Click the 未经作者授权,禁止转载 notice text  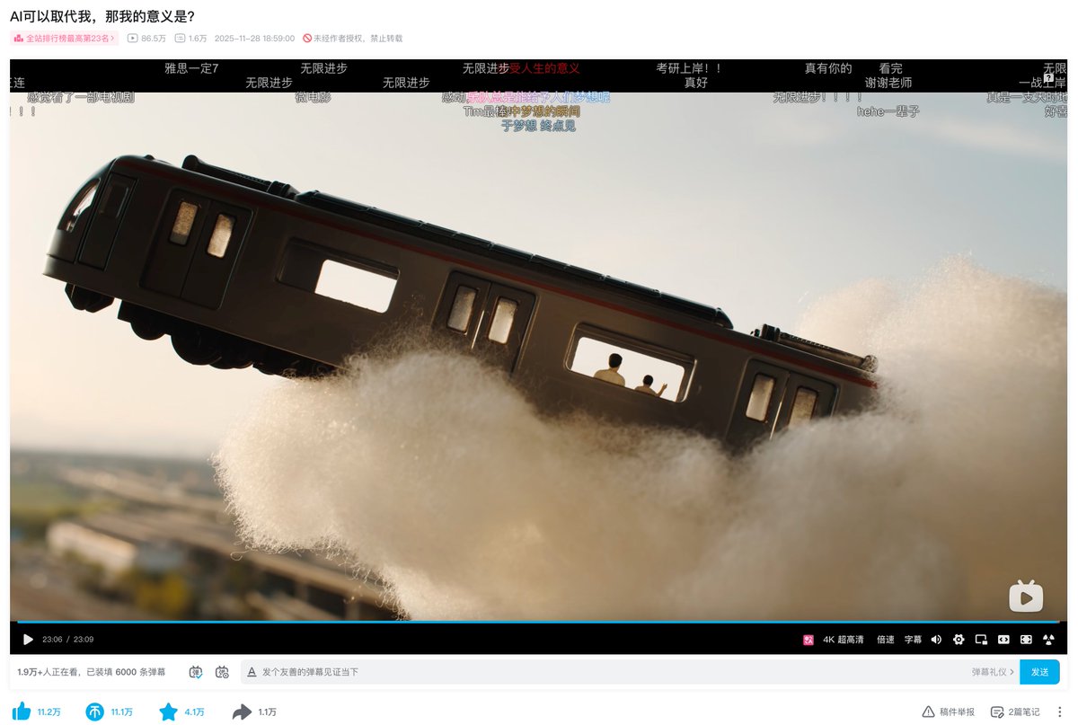point(358,39)
